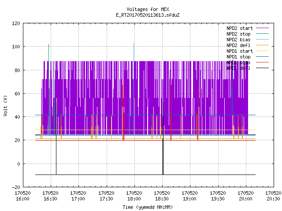Click the y-axis tick value 60
This screenshot has height=211, width=282.
pyautogui.click(x=18, y=94)
